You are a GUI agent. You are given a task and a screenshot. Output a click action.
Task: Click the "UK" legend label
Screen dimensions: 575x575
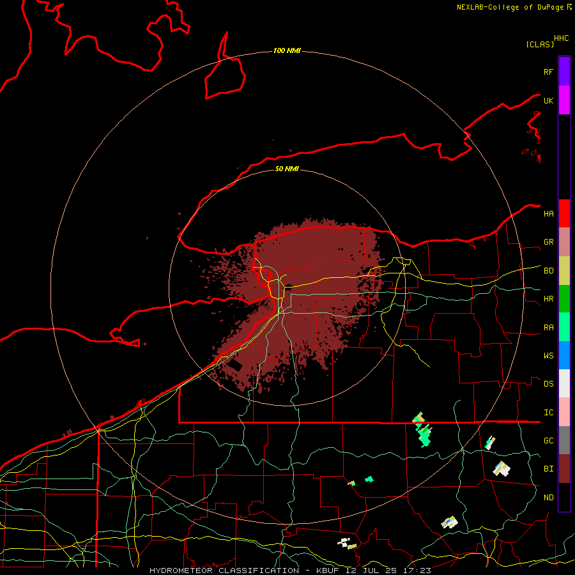point(548,100)
